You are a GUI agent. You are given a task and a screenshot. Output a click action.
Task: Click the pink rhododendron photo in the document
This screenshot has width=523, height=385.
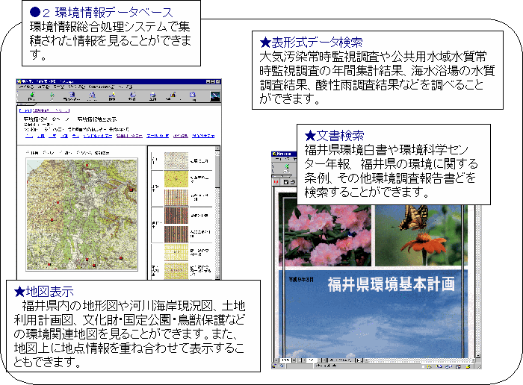click(x=325, y=236)
